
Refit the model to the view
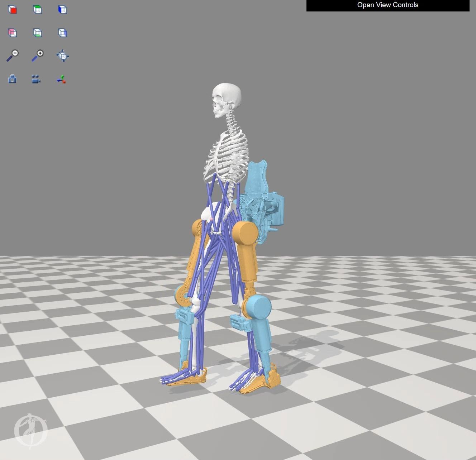[63, 56]
